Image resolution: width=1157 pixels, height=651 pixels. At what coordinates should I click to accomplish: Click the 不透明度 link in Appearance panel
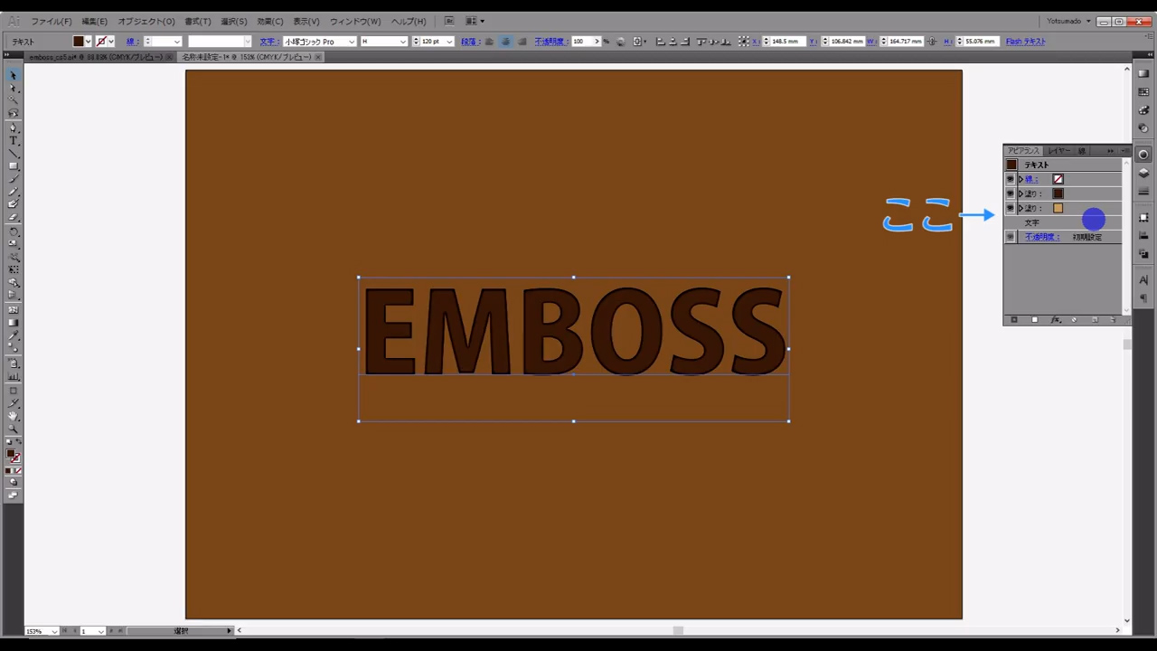[1041, 237]
